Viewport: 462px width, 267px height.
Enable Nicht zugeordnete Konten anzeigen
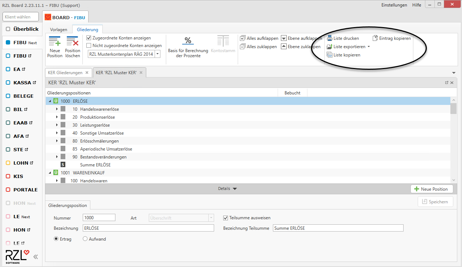coord(89,46)
